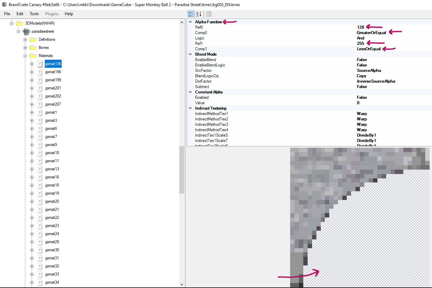The image size is (432, 288).
Task: Open the Edit menu
Action: point(20,14)
